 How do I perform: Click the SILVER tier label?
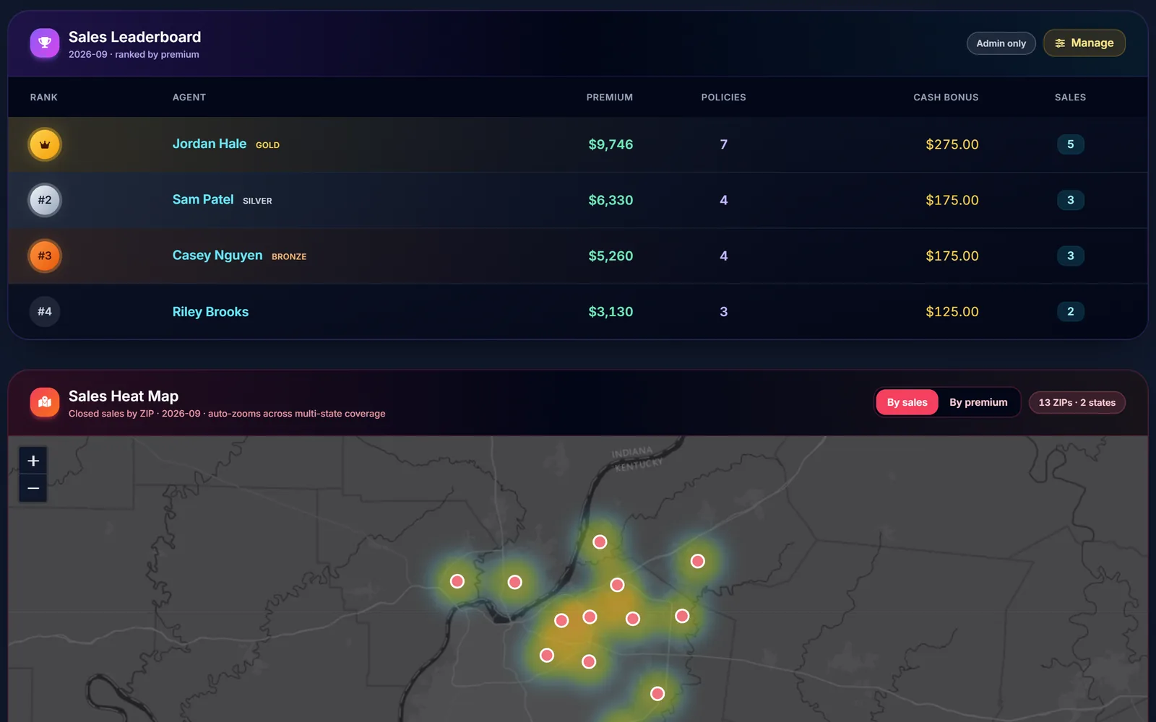pos(257,201)
